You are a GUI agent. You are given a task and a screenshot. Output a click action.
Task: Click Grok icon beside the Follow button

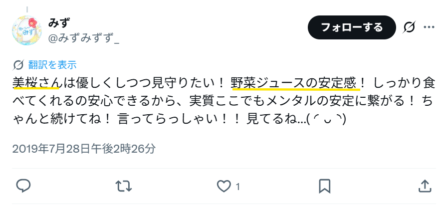409,27
